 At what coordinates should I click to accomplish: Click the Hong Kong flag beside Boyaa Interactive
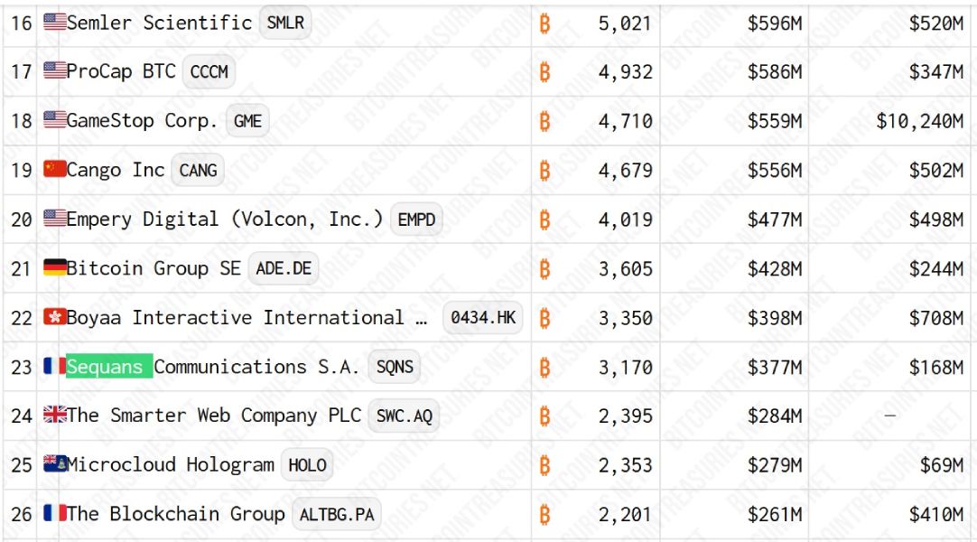point(55,316)
